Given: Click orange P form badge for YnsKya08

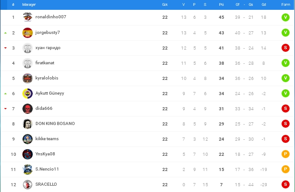Looking at the screenshot, I should 285,154.
